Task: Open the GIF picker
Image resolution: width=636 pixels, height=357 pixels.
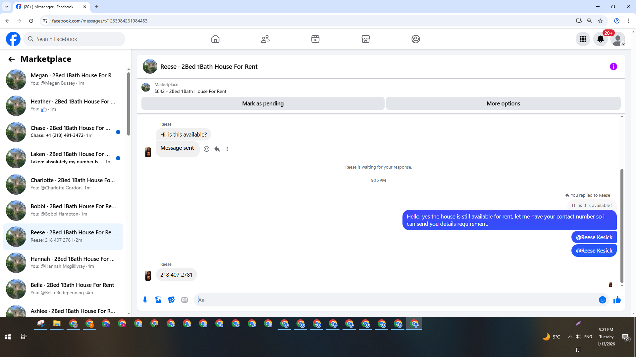Action: pos(185,300)
